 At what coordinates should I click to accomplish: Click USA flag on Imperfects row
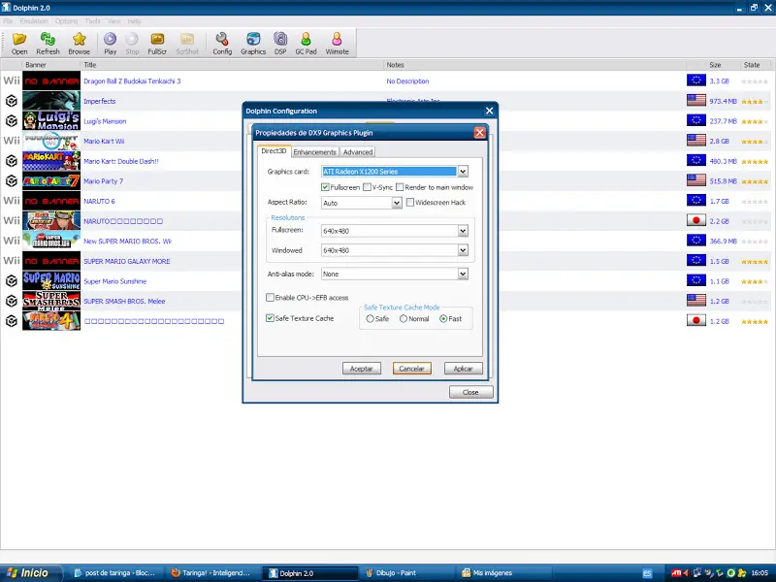click(695, 101)
